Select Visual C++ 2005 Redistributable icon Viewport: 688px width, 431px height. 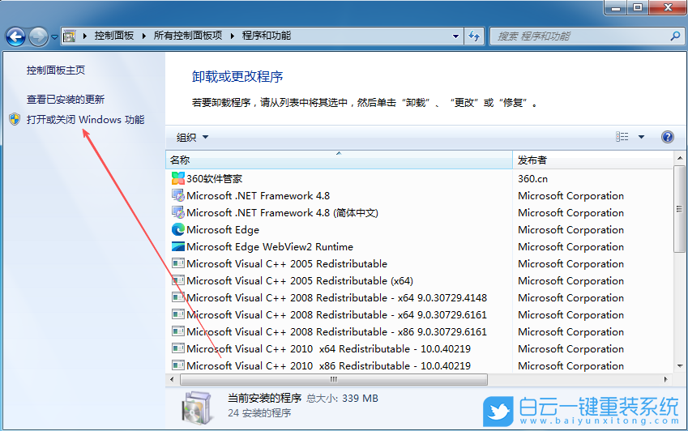tap(178, 263)
